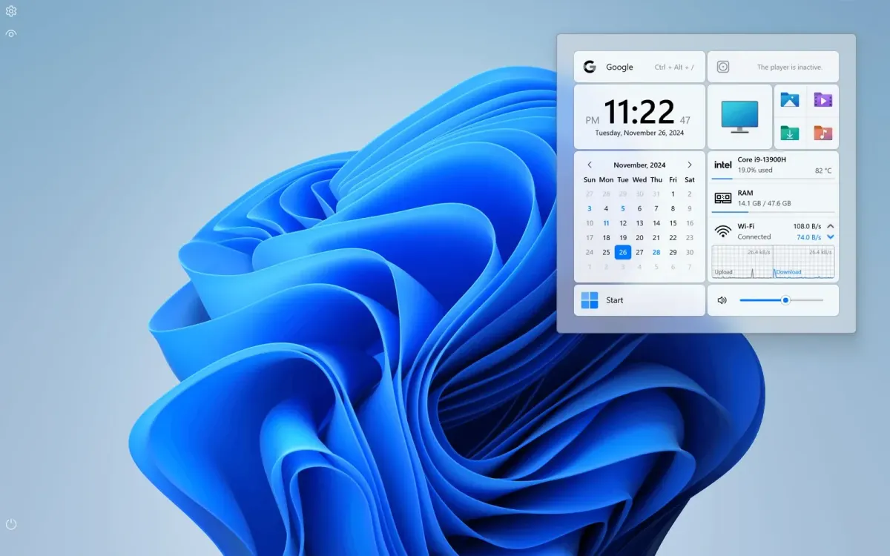Select November 20 in calendar
The height and width of the screenshot is (556, 890).
click(x=639, y=238)
